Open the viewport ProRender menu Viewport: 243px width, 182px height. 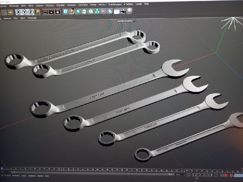pyautogui.click(x=32, y=18)
